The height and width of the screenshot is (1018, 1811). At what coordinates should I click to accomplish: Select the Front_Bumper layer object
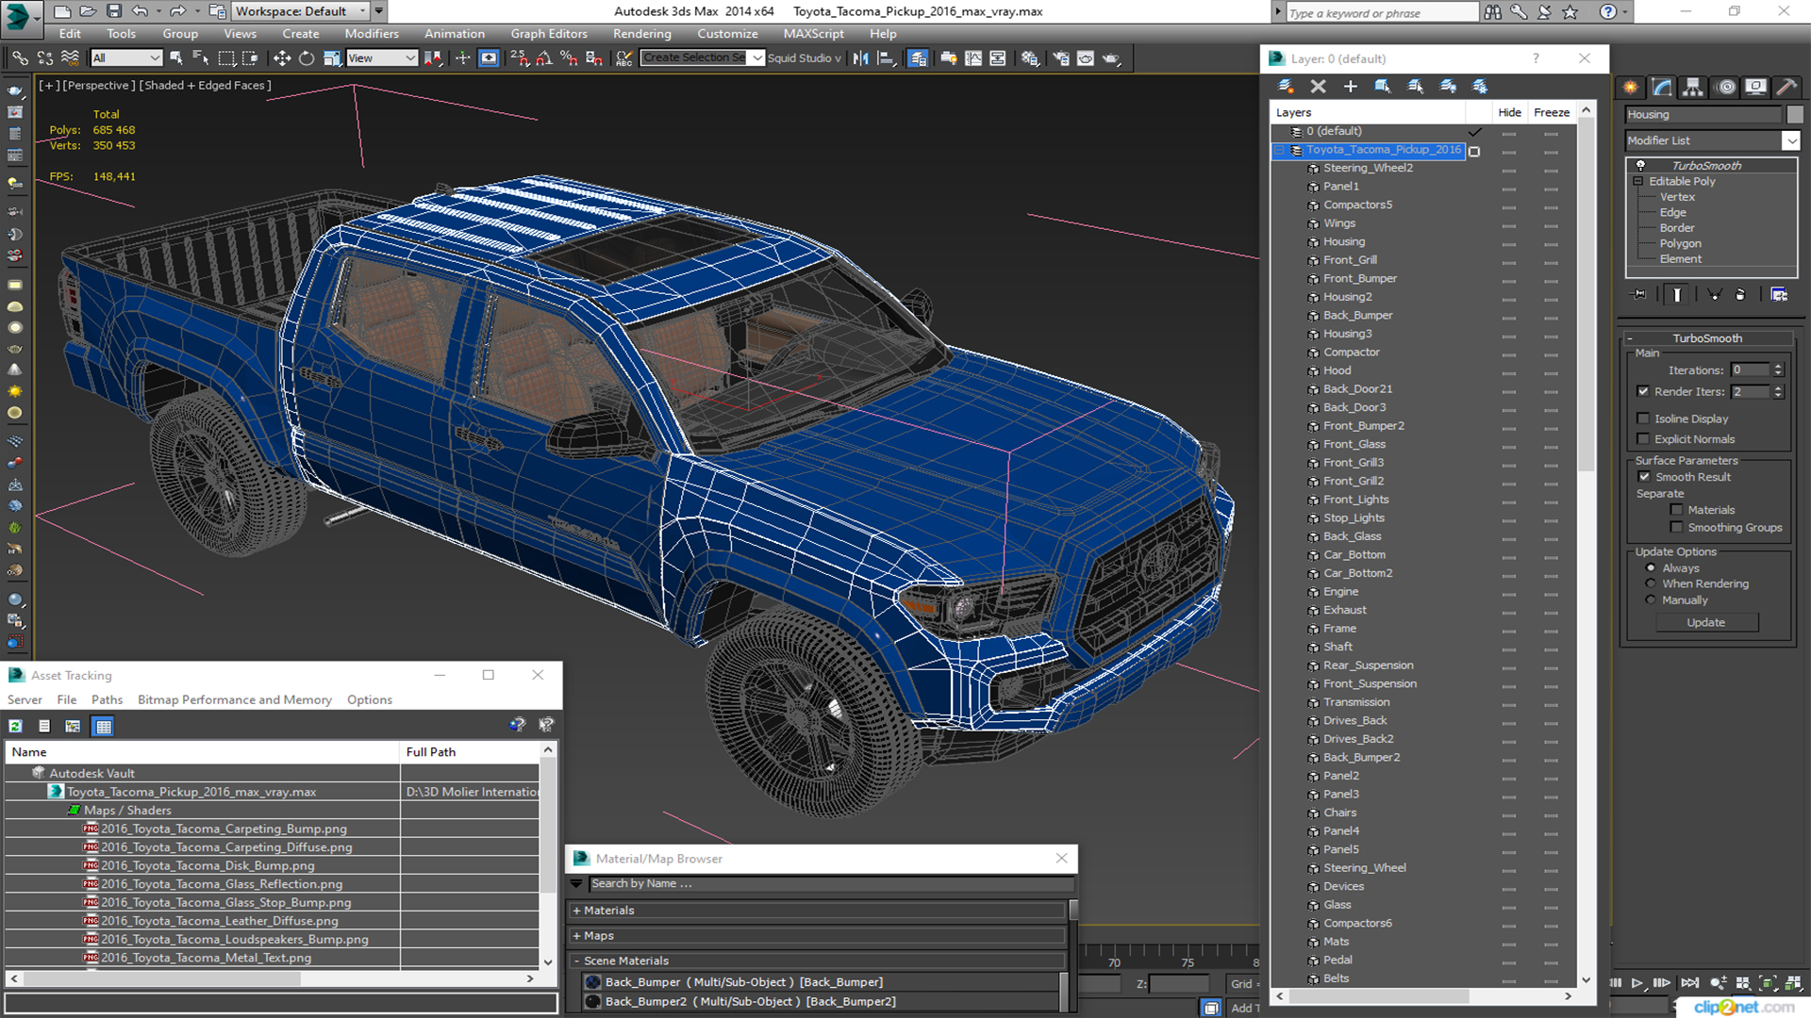pyautogui.click(x=1359, y=279)
